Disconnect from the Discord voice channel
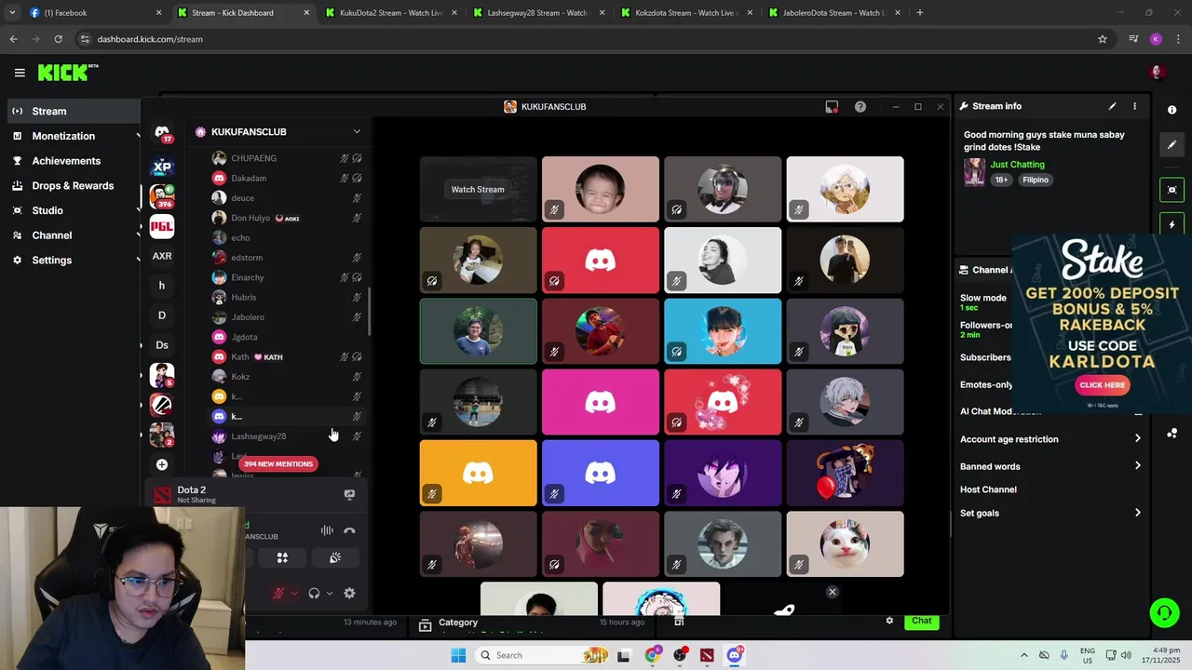This screenshot has height=670, width=1192. (349, 530)
